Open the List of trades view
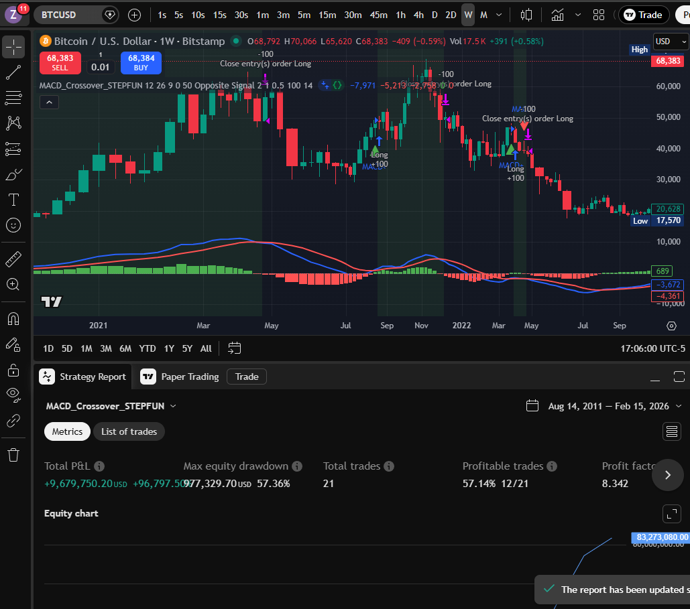 [x=129, y=431]
